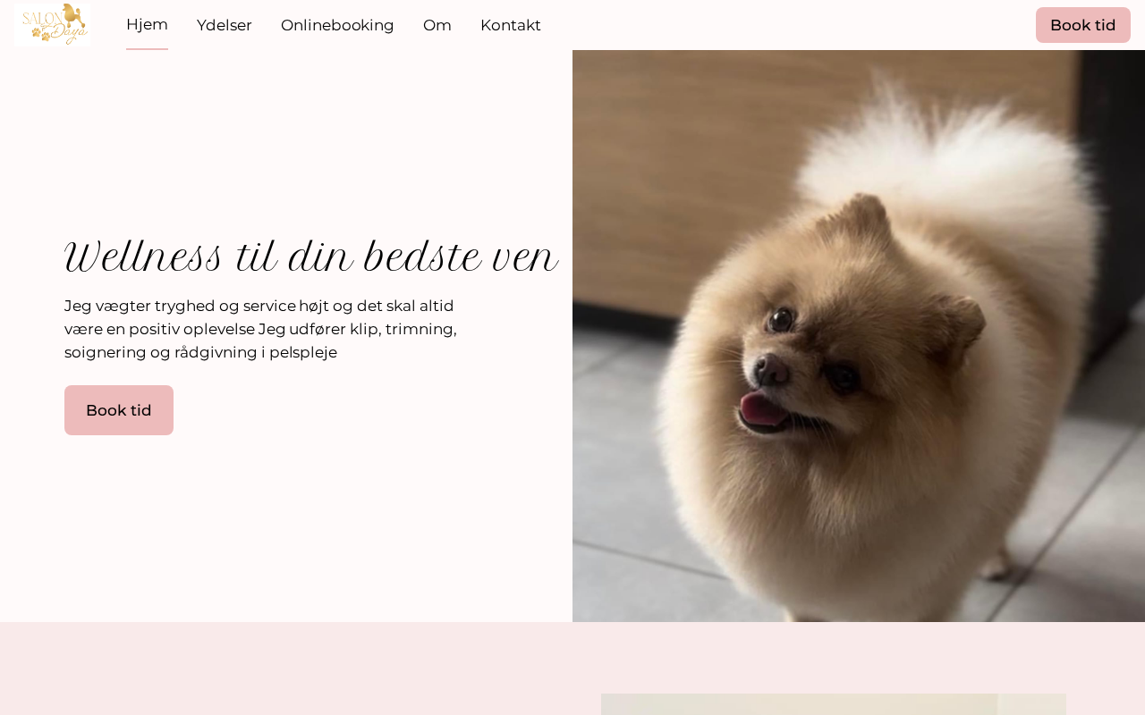Image resolution: width=1145 pixels, height=715 pixels.
Task: Navigate to the Kontakt page
Action: coord(511,25)
